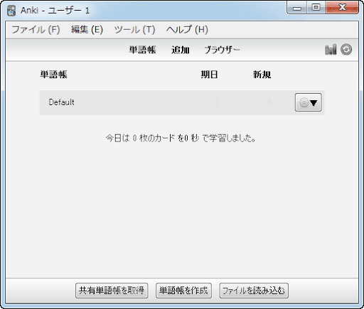Open the ツール (T) menu
This screenshot has width=364, height=309.
point(134,30)
